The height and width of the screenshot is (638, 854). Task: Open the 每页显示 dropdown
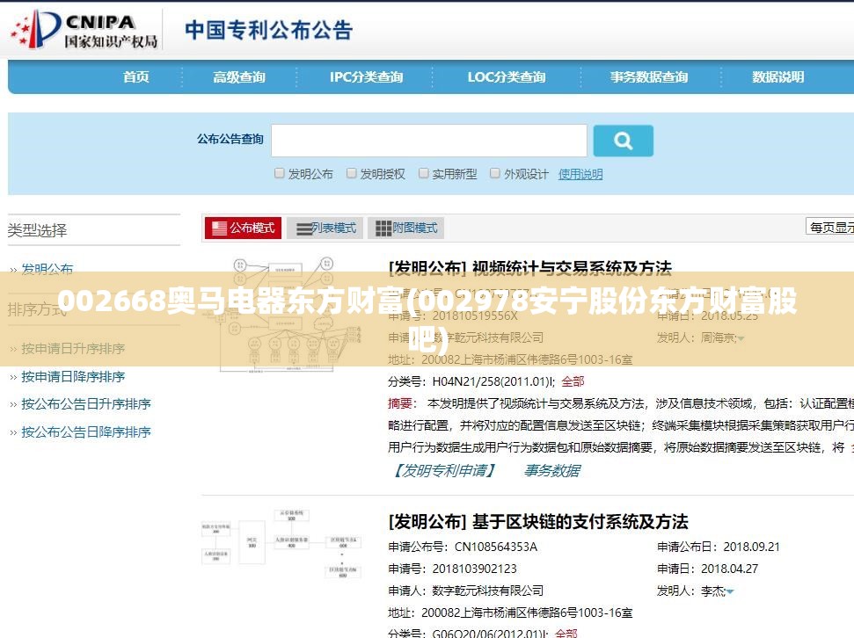pyautogui.click(x=830, y=227)
